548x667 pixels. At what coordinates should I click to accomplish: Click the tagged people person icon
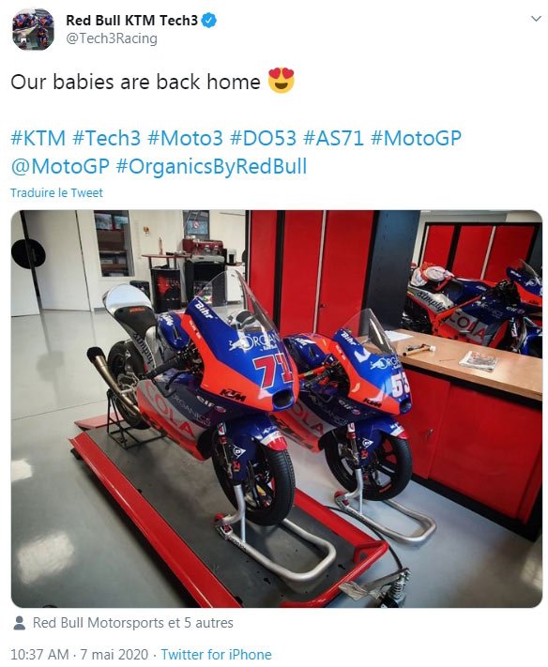point(19,623)
